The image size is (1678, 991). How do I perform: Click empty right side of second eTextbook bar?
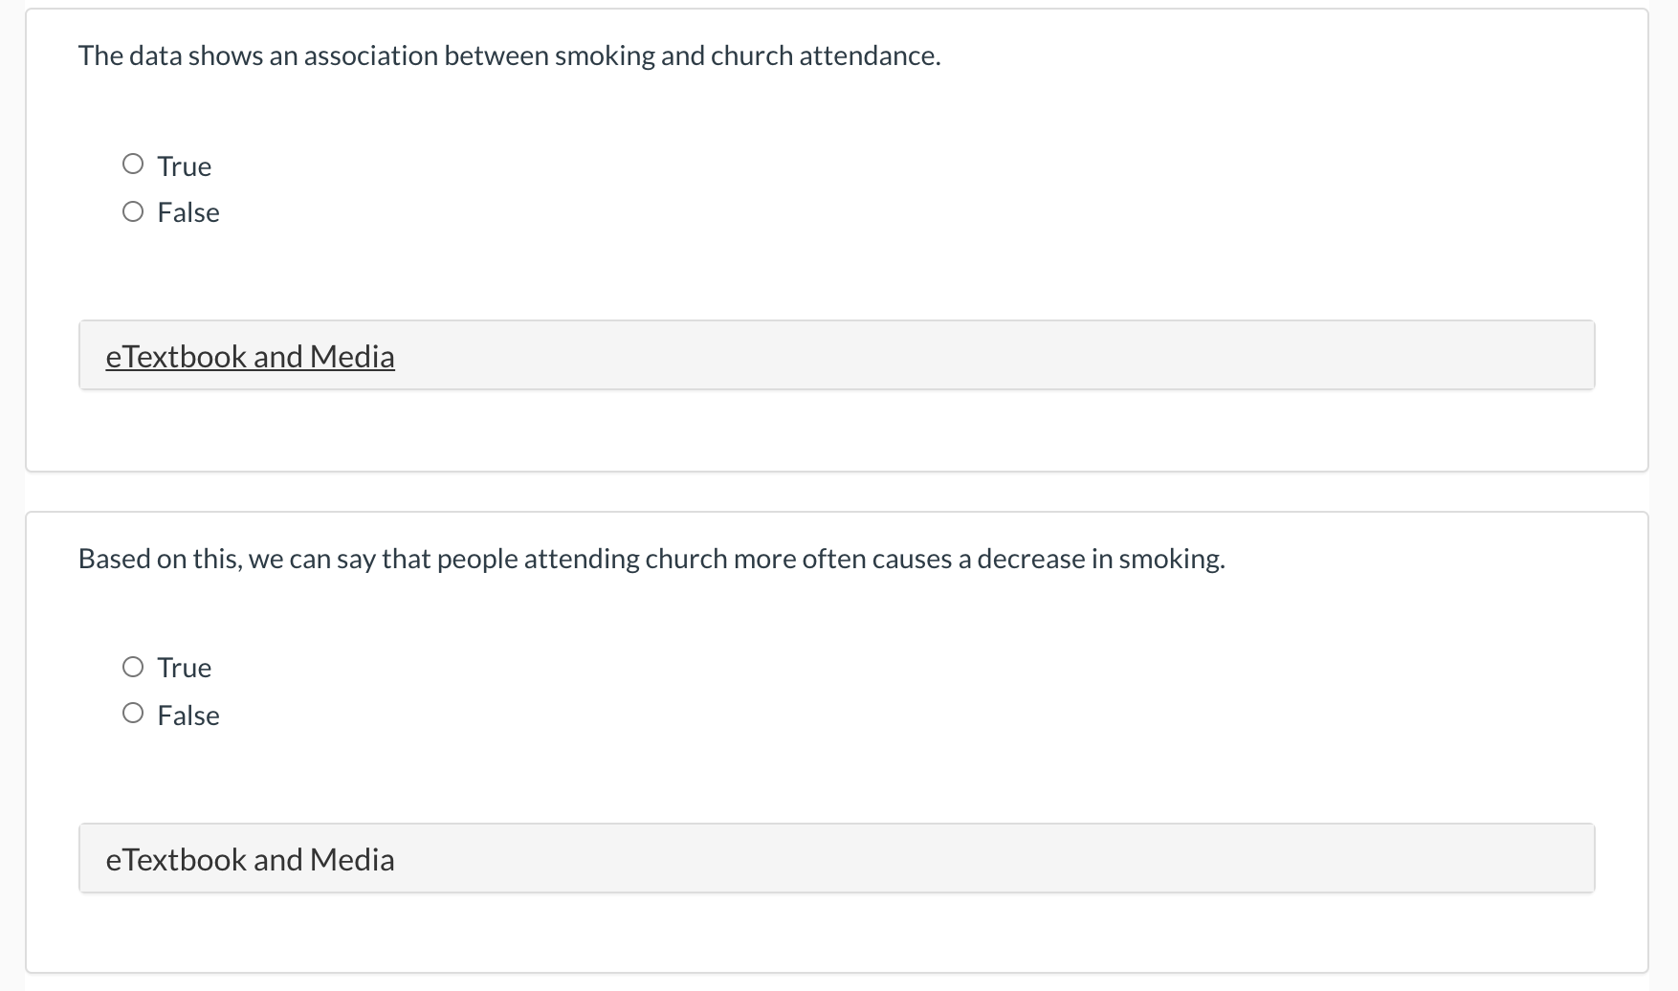point(1339,859)
